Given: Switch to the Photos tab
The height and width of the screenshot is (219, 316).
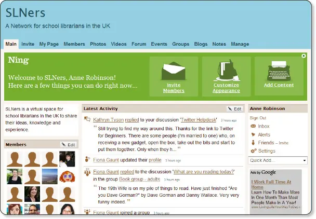Looking at the screenshot, I should [x=98, y=44].
